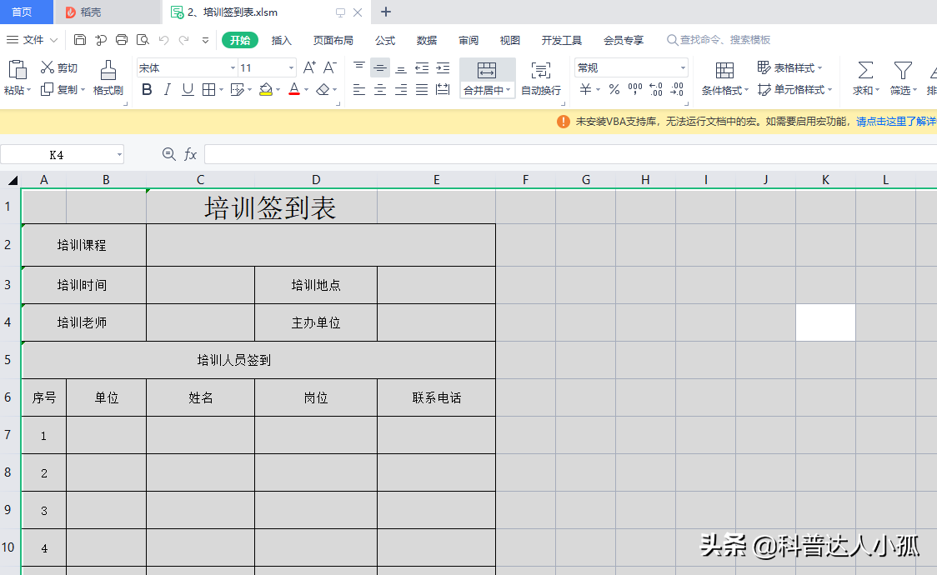937x575 pixels.
Task: Click the Distributed alignment icon
Action: tap(443, 89)
